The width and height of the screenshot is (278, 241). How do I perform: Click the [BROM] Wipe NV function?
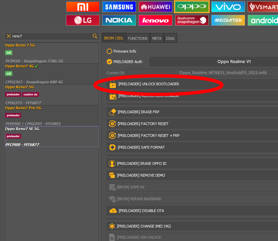tap(193, 187)
